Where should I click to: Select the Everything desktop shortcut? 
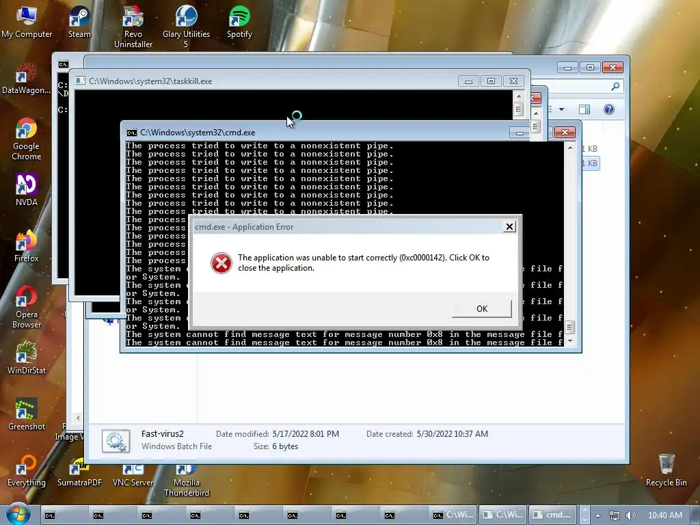27,470
